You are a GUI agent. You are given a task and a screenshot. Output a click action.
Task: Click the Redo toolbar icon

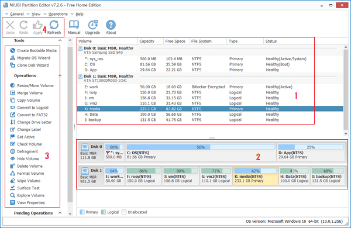pos(23,27)
